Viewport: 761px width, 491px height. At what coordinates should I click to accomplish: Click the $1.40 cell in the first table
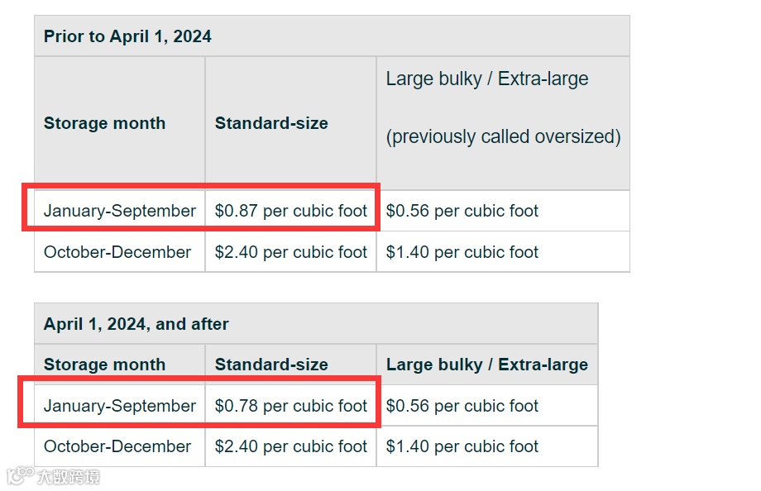462,252
